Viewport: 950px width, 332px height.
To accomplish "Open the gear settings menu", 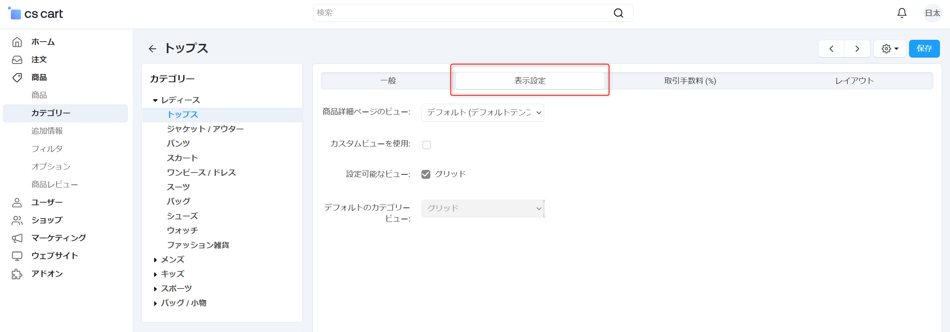I will point(889,49).
